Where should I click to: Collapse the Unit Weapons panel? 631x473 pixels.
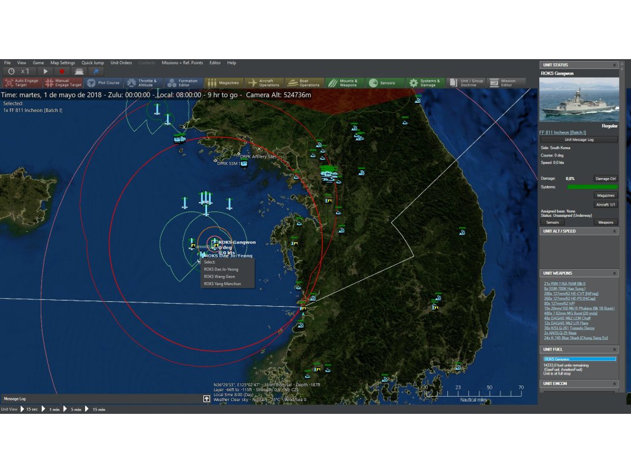click(x=614, y=273)
